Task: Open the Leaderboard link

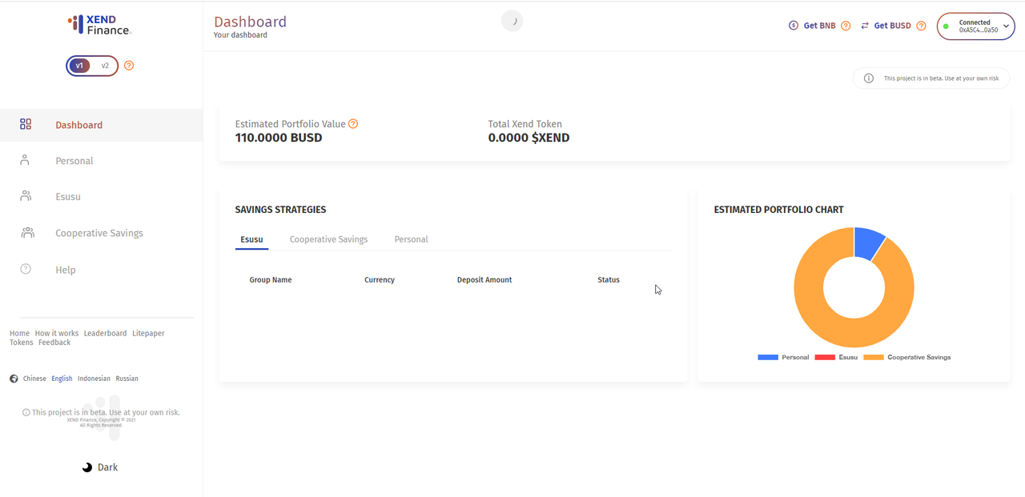Action: click(x=105, y=333)
